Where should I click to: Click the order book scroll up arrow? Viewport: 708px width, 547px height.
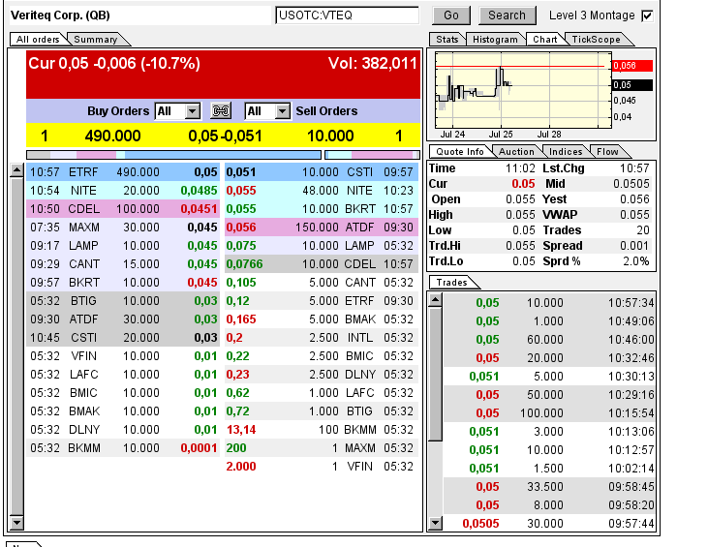click(16, 171)
